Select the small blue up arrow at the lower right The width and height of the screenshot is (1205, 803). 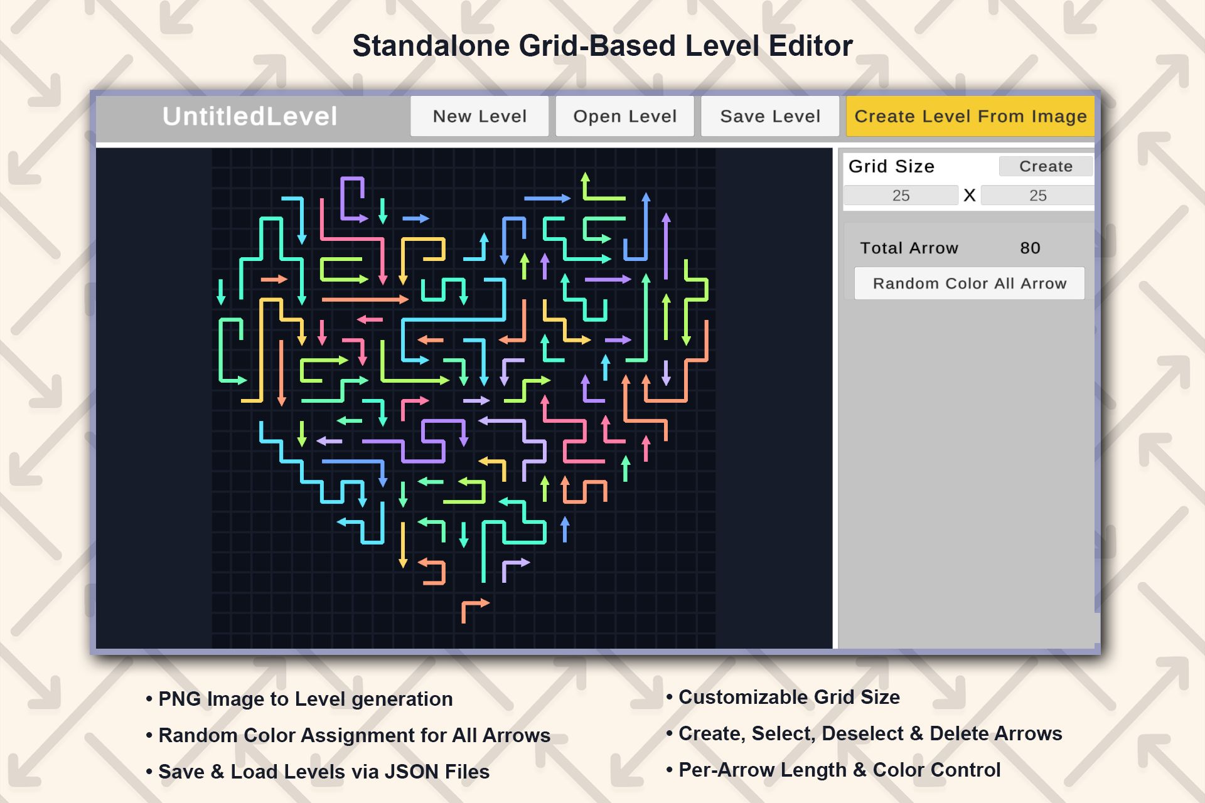[x=565, y=530]
